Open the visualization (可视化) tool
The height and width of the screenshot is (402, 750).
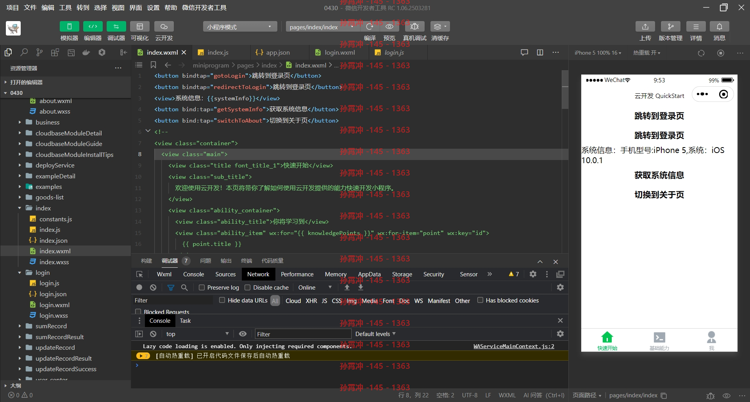coord(139,27)
